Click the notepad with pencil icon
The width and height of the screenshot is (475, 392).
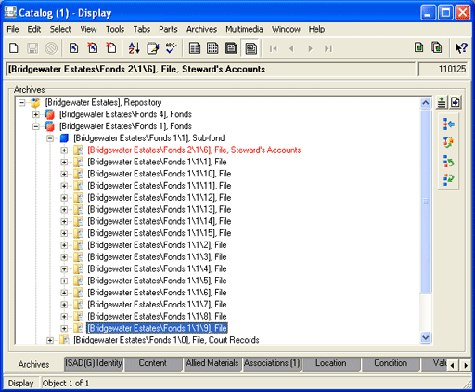coord(153,48)
